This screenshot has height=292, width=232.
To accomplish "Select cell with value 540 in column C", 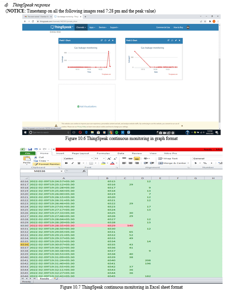I will click(x=125, y=225).
